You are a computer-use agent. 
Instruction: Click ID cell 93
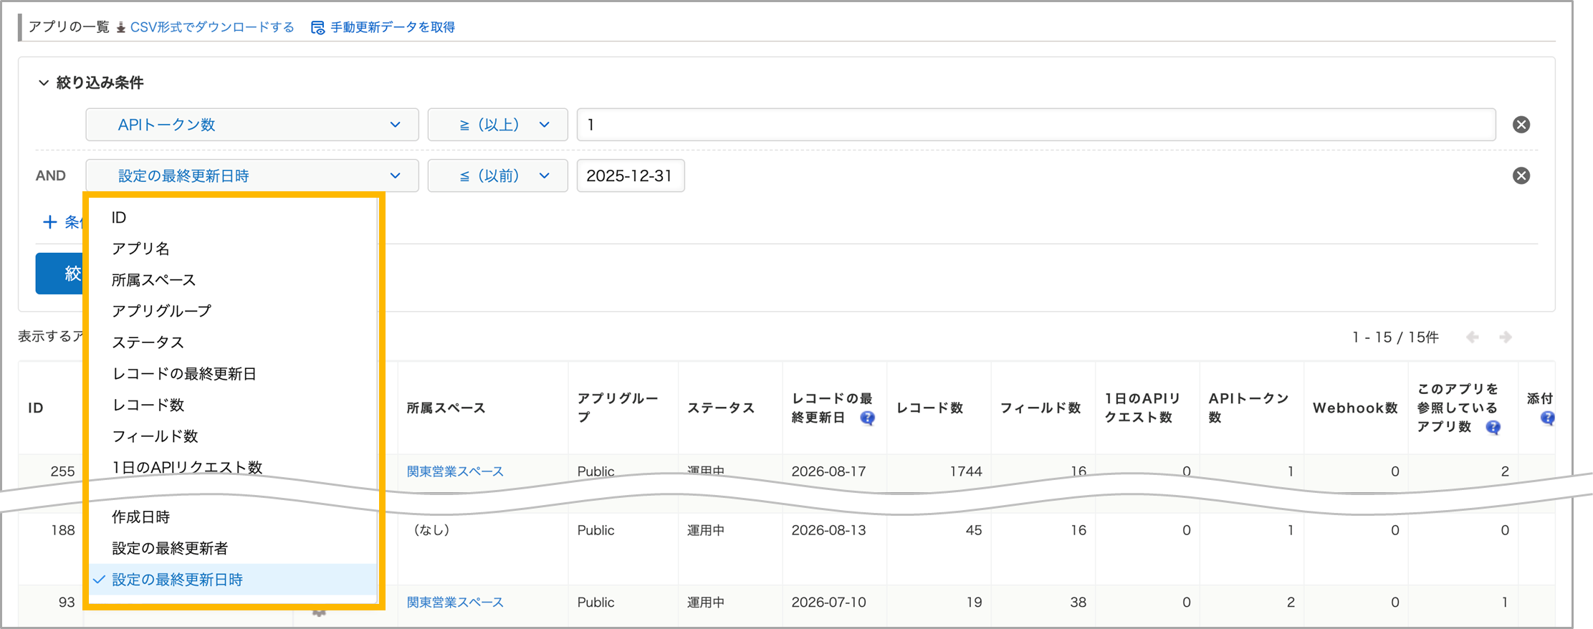67,602
